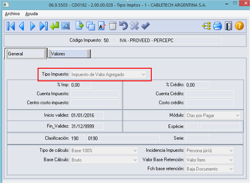
Task: Jump to last record icon
Action: (43, 26)
